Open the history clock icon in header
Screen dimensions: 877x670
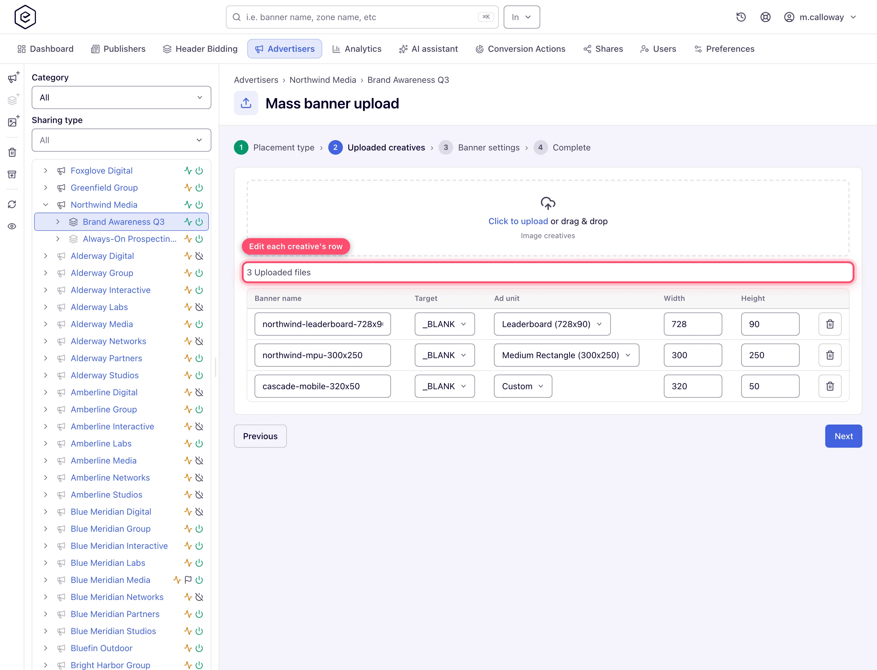(x=741, y=17)
